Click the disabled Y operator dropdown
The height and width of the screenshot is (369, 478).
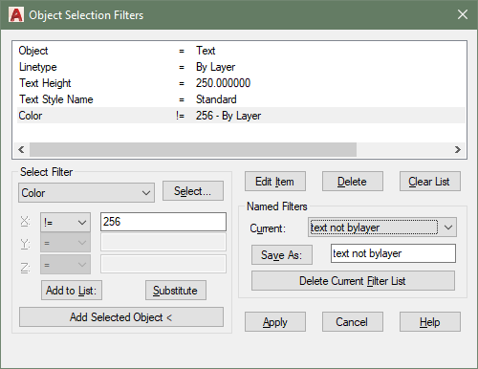[x=65, y=244]
